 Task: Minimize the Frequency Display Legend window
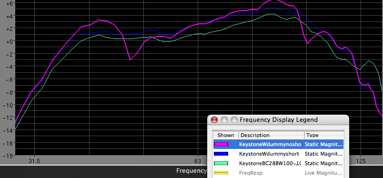pyautogui.click(x=224, y=120)
